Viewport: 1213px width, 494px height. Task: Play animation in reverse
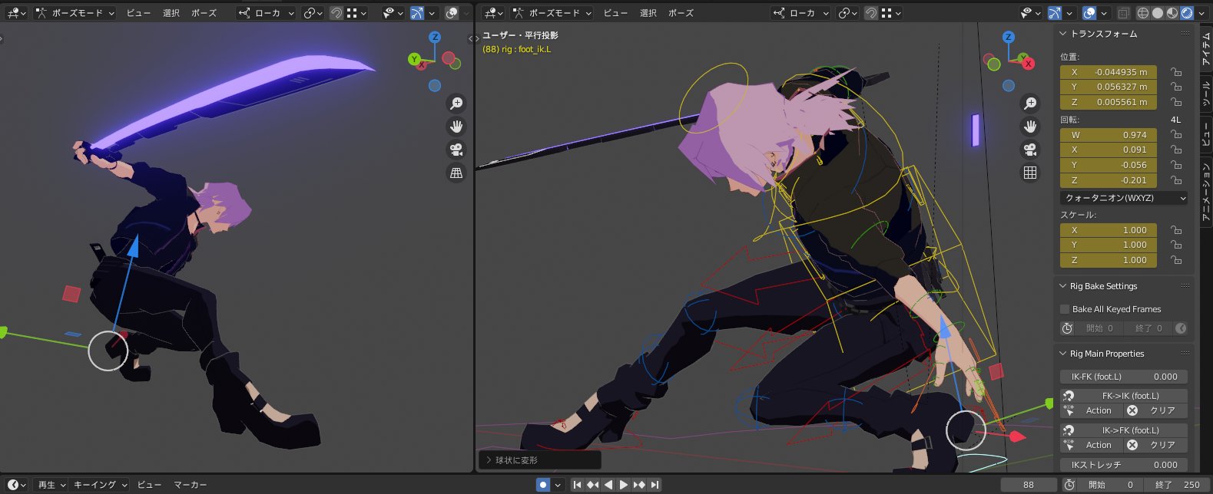click(x=608, y=485)
